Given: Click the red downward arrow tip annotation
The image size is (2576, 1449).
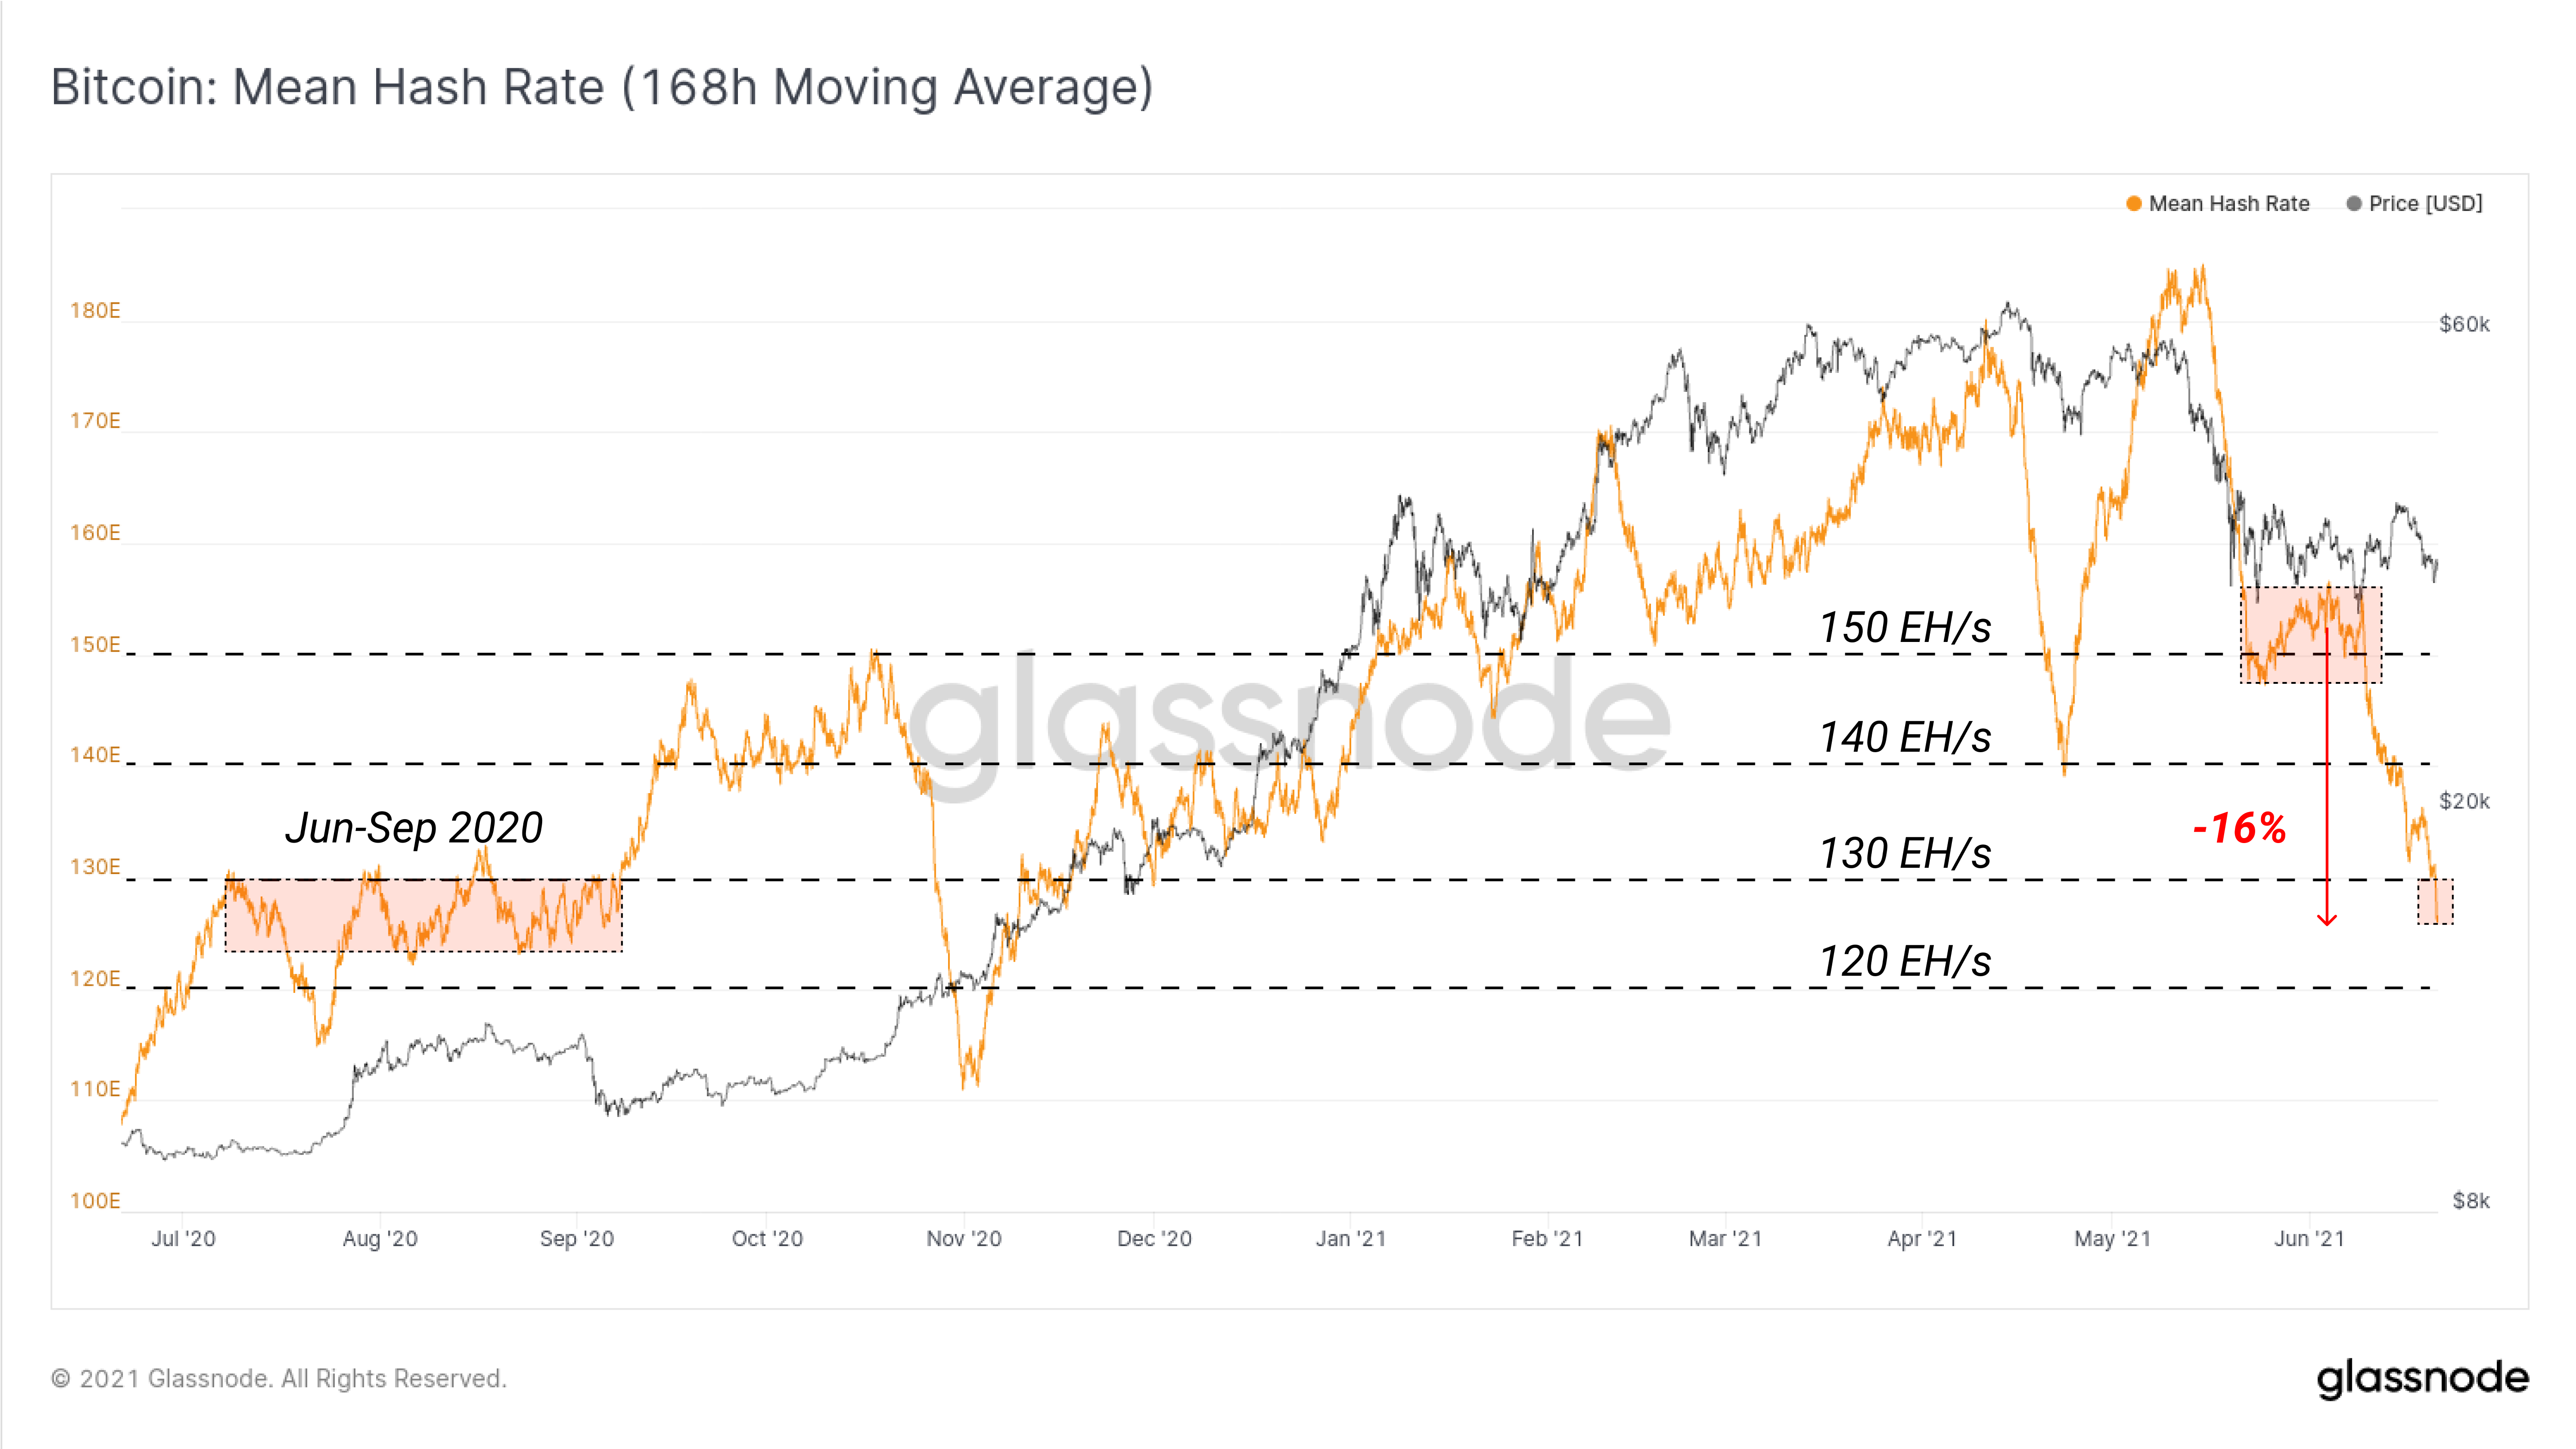Looking at the screenshot, I should coord(2327,919).
